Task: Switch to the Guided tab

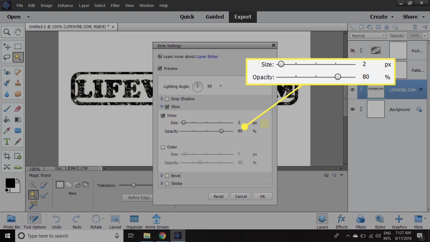Action: coord(215,17)
